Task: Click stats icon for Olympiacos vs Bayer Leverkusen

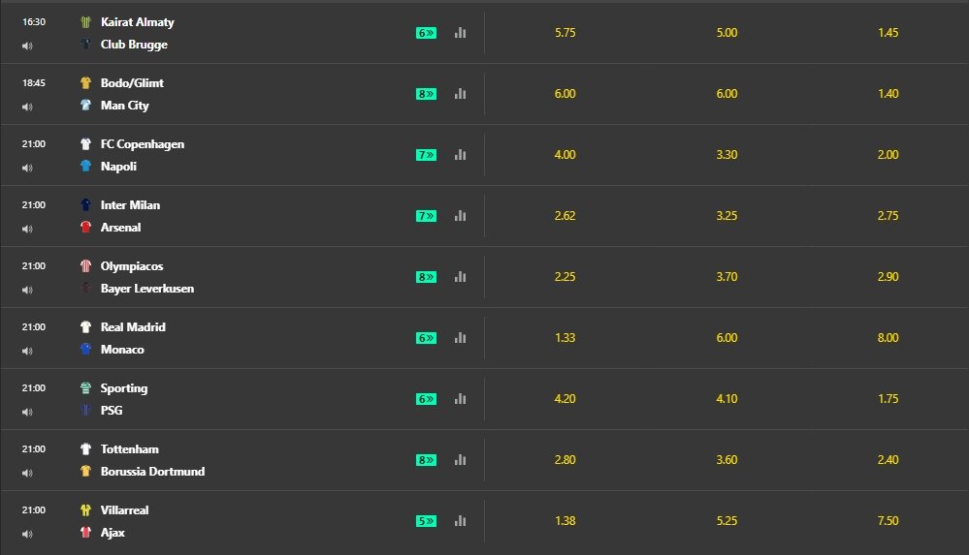Action: 460,277
